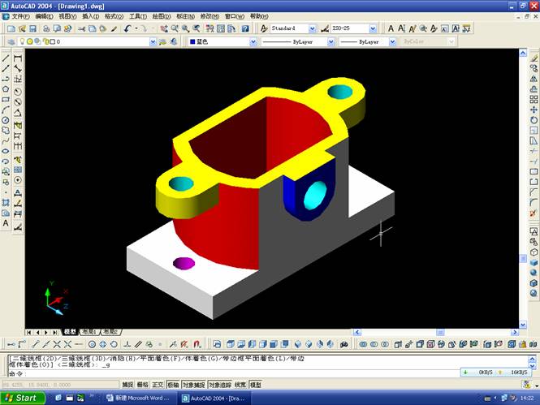Select the Rectangle draw tool
The image size is (540, 405).
[x=6, y=99]
